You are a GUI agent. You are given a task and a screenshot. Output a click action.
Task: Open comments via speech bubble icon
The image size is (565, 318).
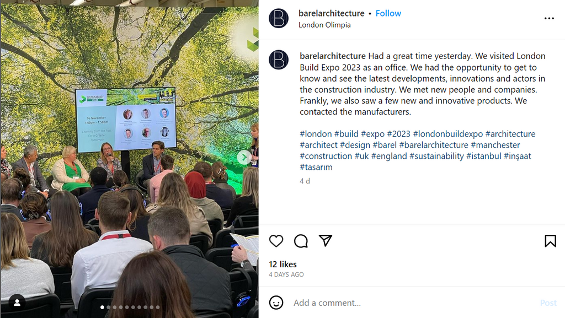tap(301, 241)
